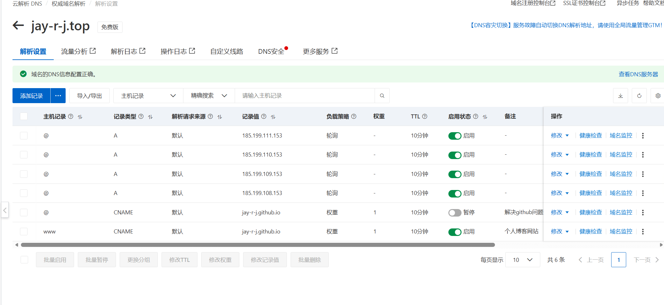Open more actions for the www record
The image size is (664, 305).
[643, 232]
